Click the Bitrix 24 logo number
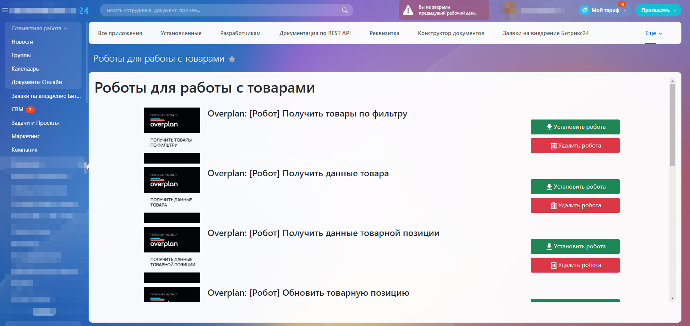Image resolution: width=690 pixels, height=326 pixels. click(84, 10)
